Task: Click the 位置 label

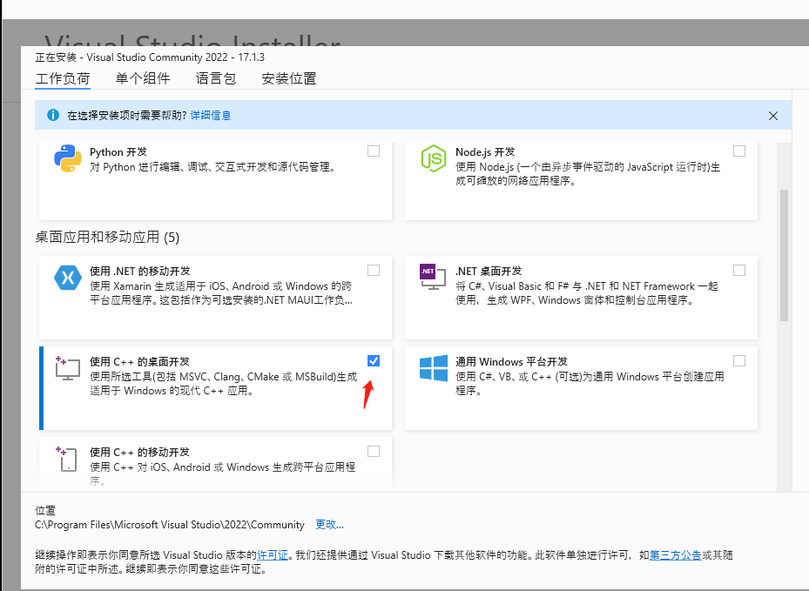Action: click(45, 511)
